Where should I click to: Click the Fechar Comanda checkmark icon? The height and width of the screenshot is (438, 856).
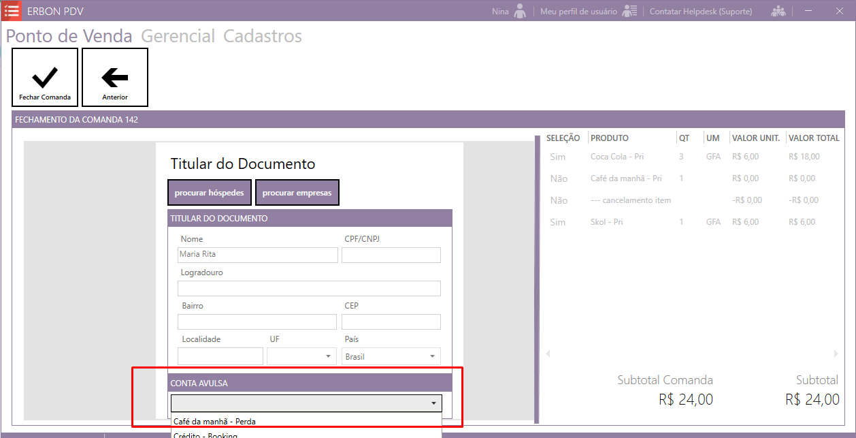point(45,78)
